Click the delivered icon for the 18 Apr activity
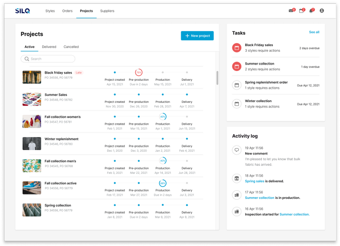This screenshot has width=340, height=246. (x=237, y=178)
